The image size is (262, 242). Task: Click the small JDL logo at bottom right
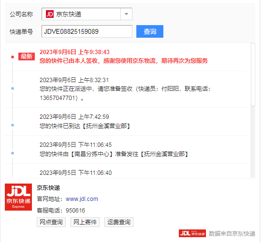(x=192, y=233)
